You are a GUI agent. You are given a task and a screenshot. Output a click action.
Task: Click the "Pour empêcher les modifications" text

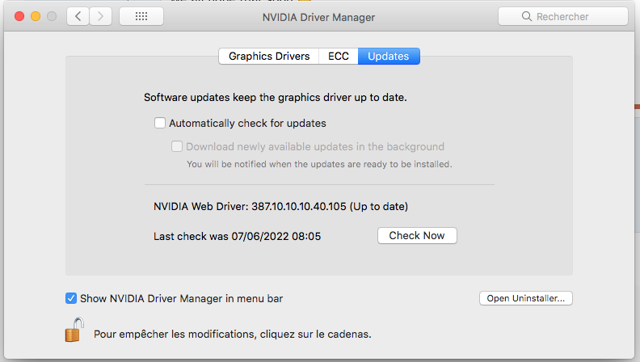233,333
